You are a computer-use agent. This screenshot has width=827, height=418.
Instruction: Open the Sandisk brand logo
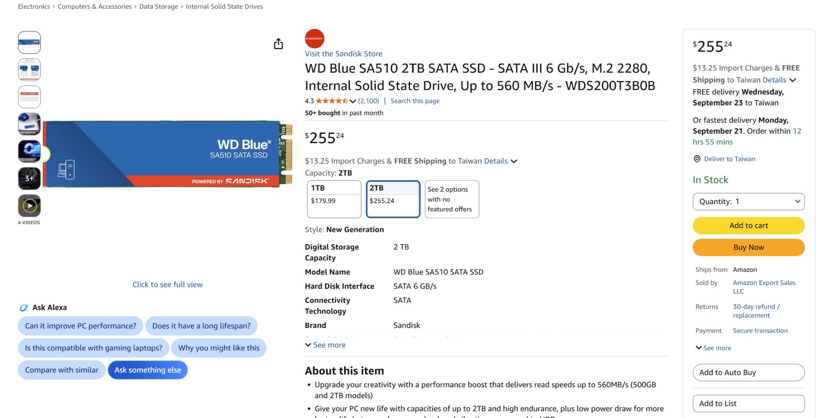(314, 39)
